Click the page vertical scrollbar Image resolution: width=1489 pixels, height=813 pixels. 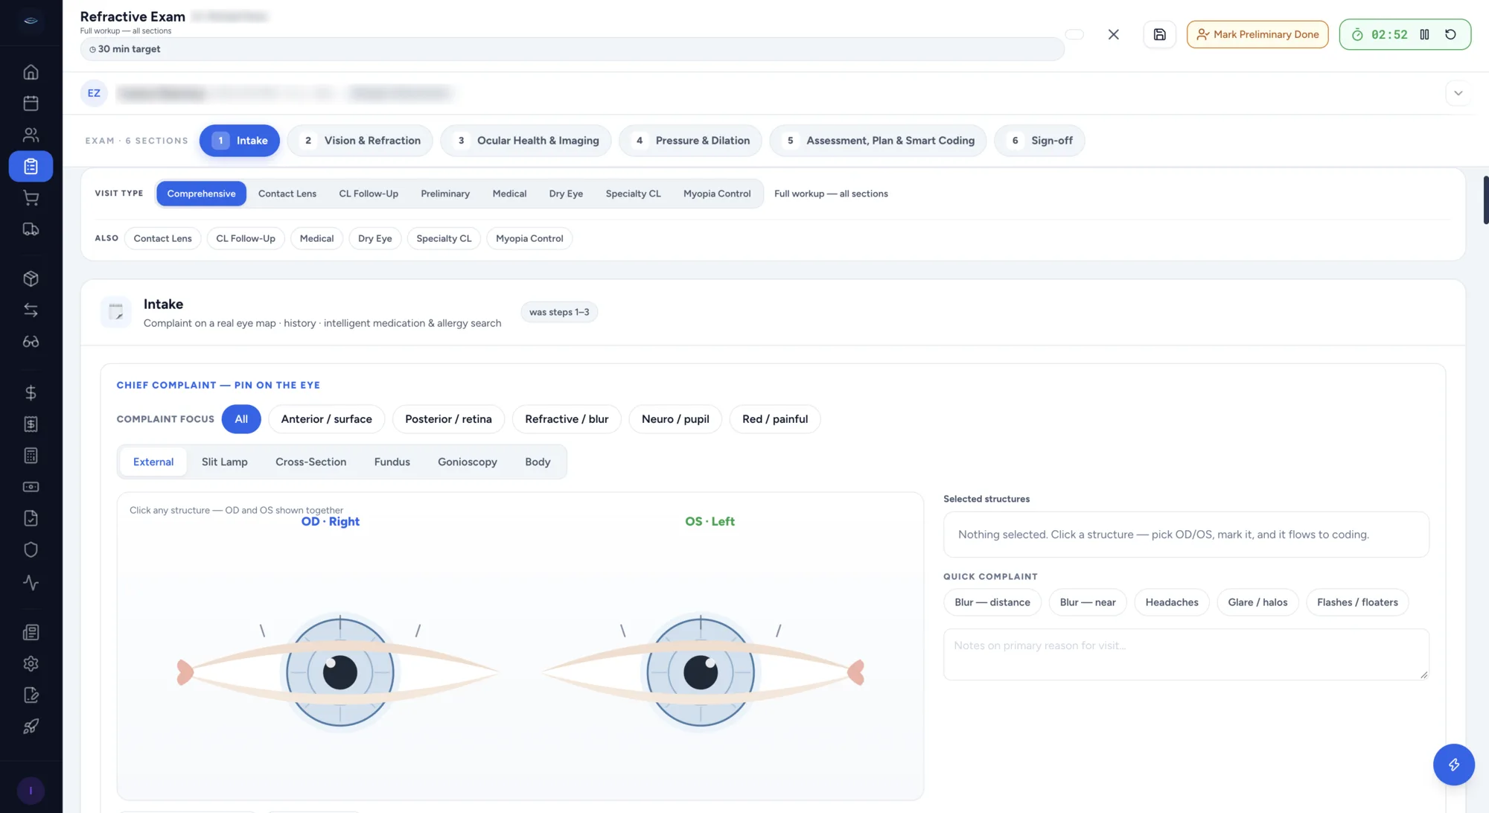point(1485,200)
